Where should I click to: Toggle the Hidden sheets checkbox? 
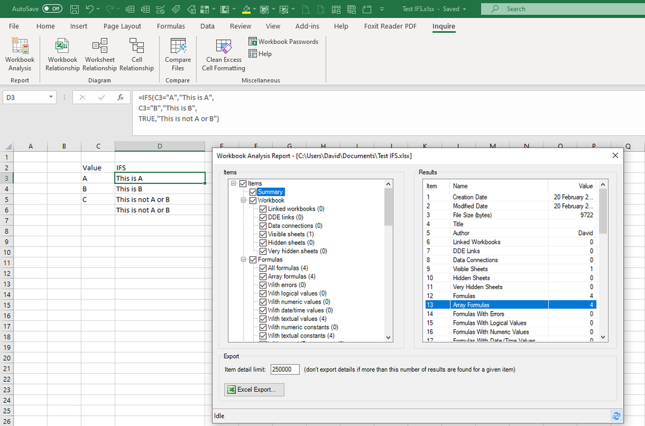click(263, 243)
